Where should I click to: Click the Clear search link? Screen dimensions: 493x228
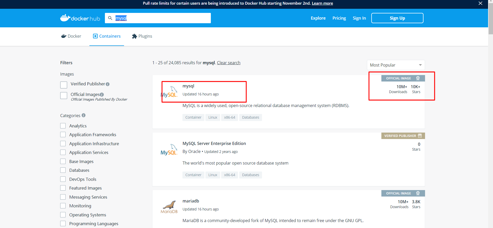click(x=229, y=63)
